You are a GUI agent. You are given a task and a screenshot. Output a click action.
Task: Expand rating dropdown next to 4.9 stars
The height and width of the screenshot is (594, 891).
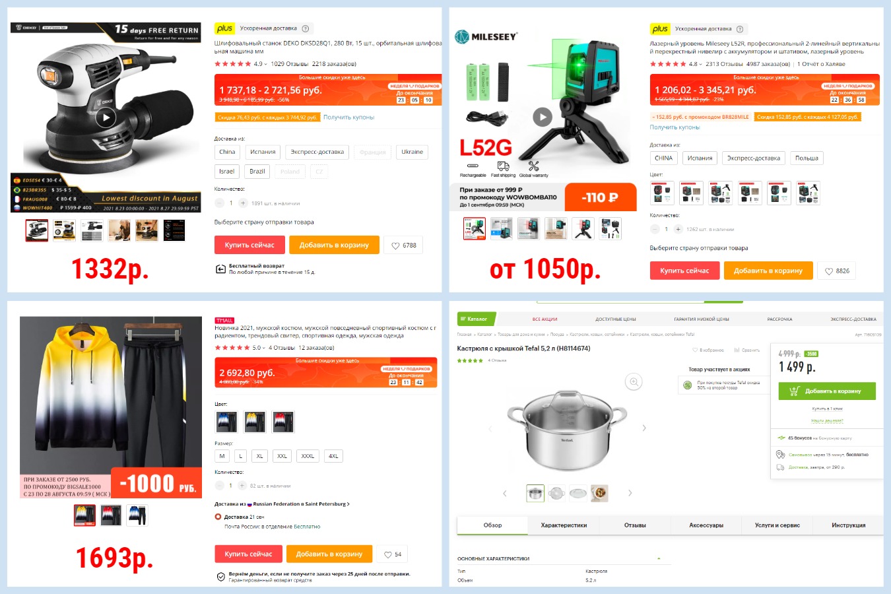[x=266, y=64]
